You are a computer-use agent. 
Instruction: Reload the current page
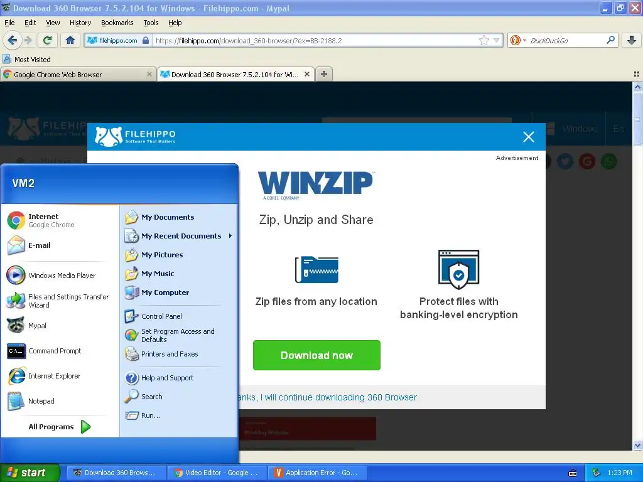click(x=48, y=40)
